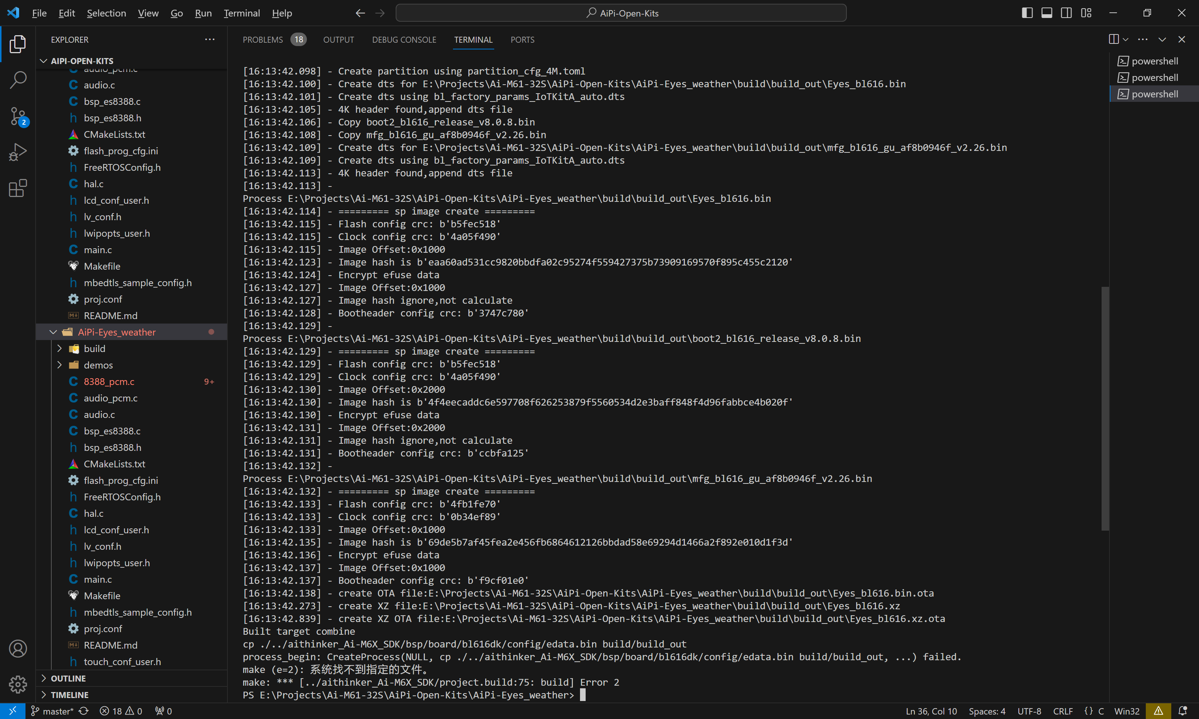This screenshot has height=719, width=1199.
Task: Switch to the PROBLEMS tab
Action: pyautogui.click(x=274, y=39)
